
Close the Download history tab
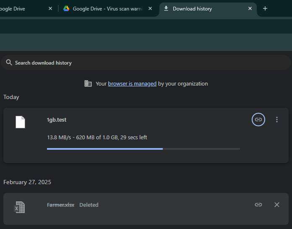coord(250,8)
